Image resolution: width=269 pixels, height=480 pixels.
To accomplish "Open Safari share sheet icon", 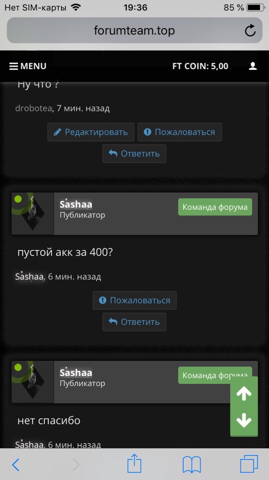I will (135, 463).
